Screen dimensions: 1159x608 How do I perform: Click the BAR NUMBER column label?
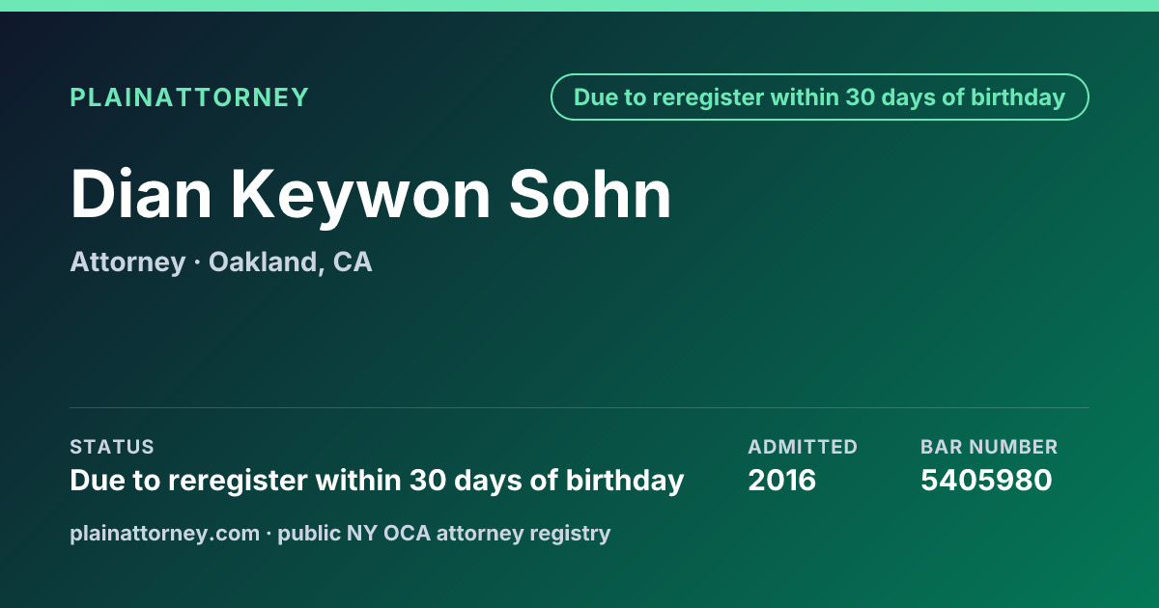(989, 447)
